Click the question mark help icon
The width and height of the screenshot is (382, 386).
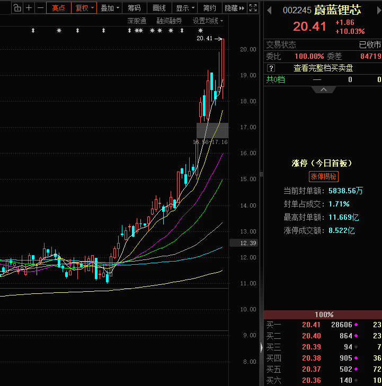point(271,68)
